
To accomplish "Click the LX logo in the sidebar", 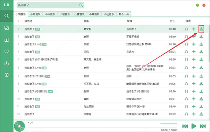I will (x=7, y=5).
